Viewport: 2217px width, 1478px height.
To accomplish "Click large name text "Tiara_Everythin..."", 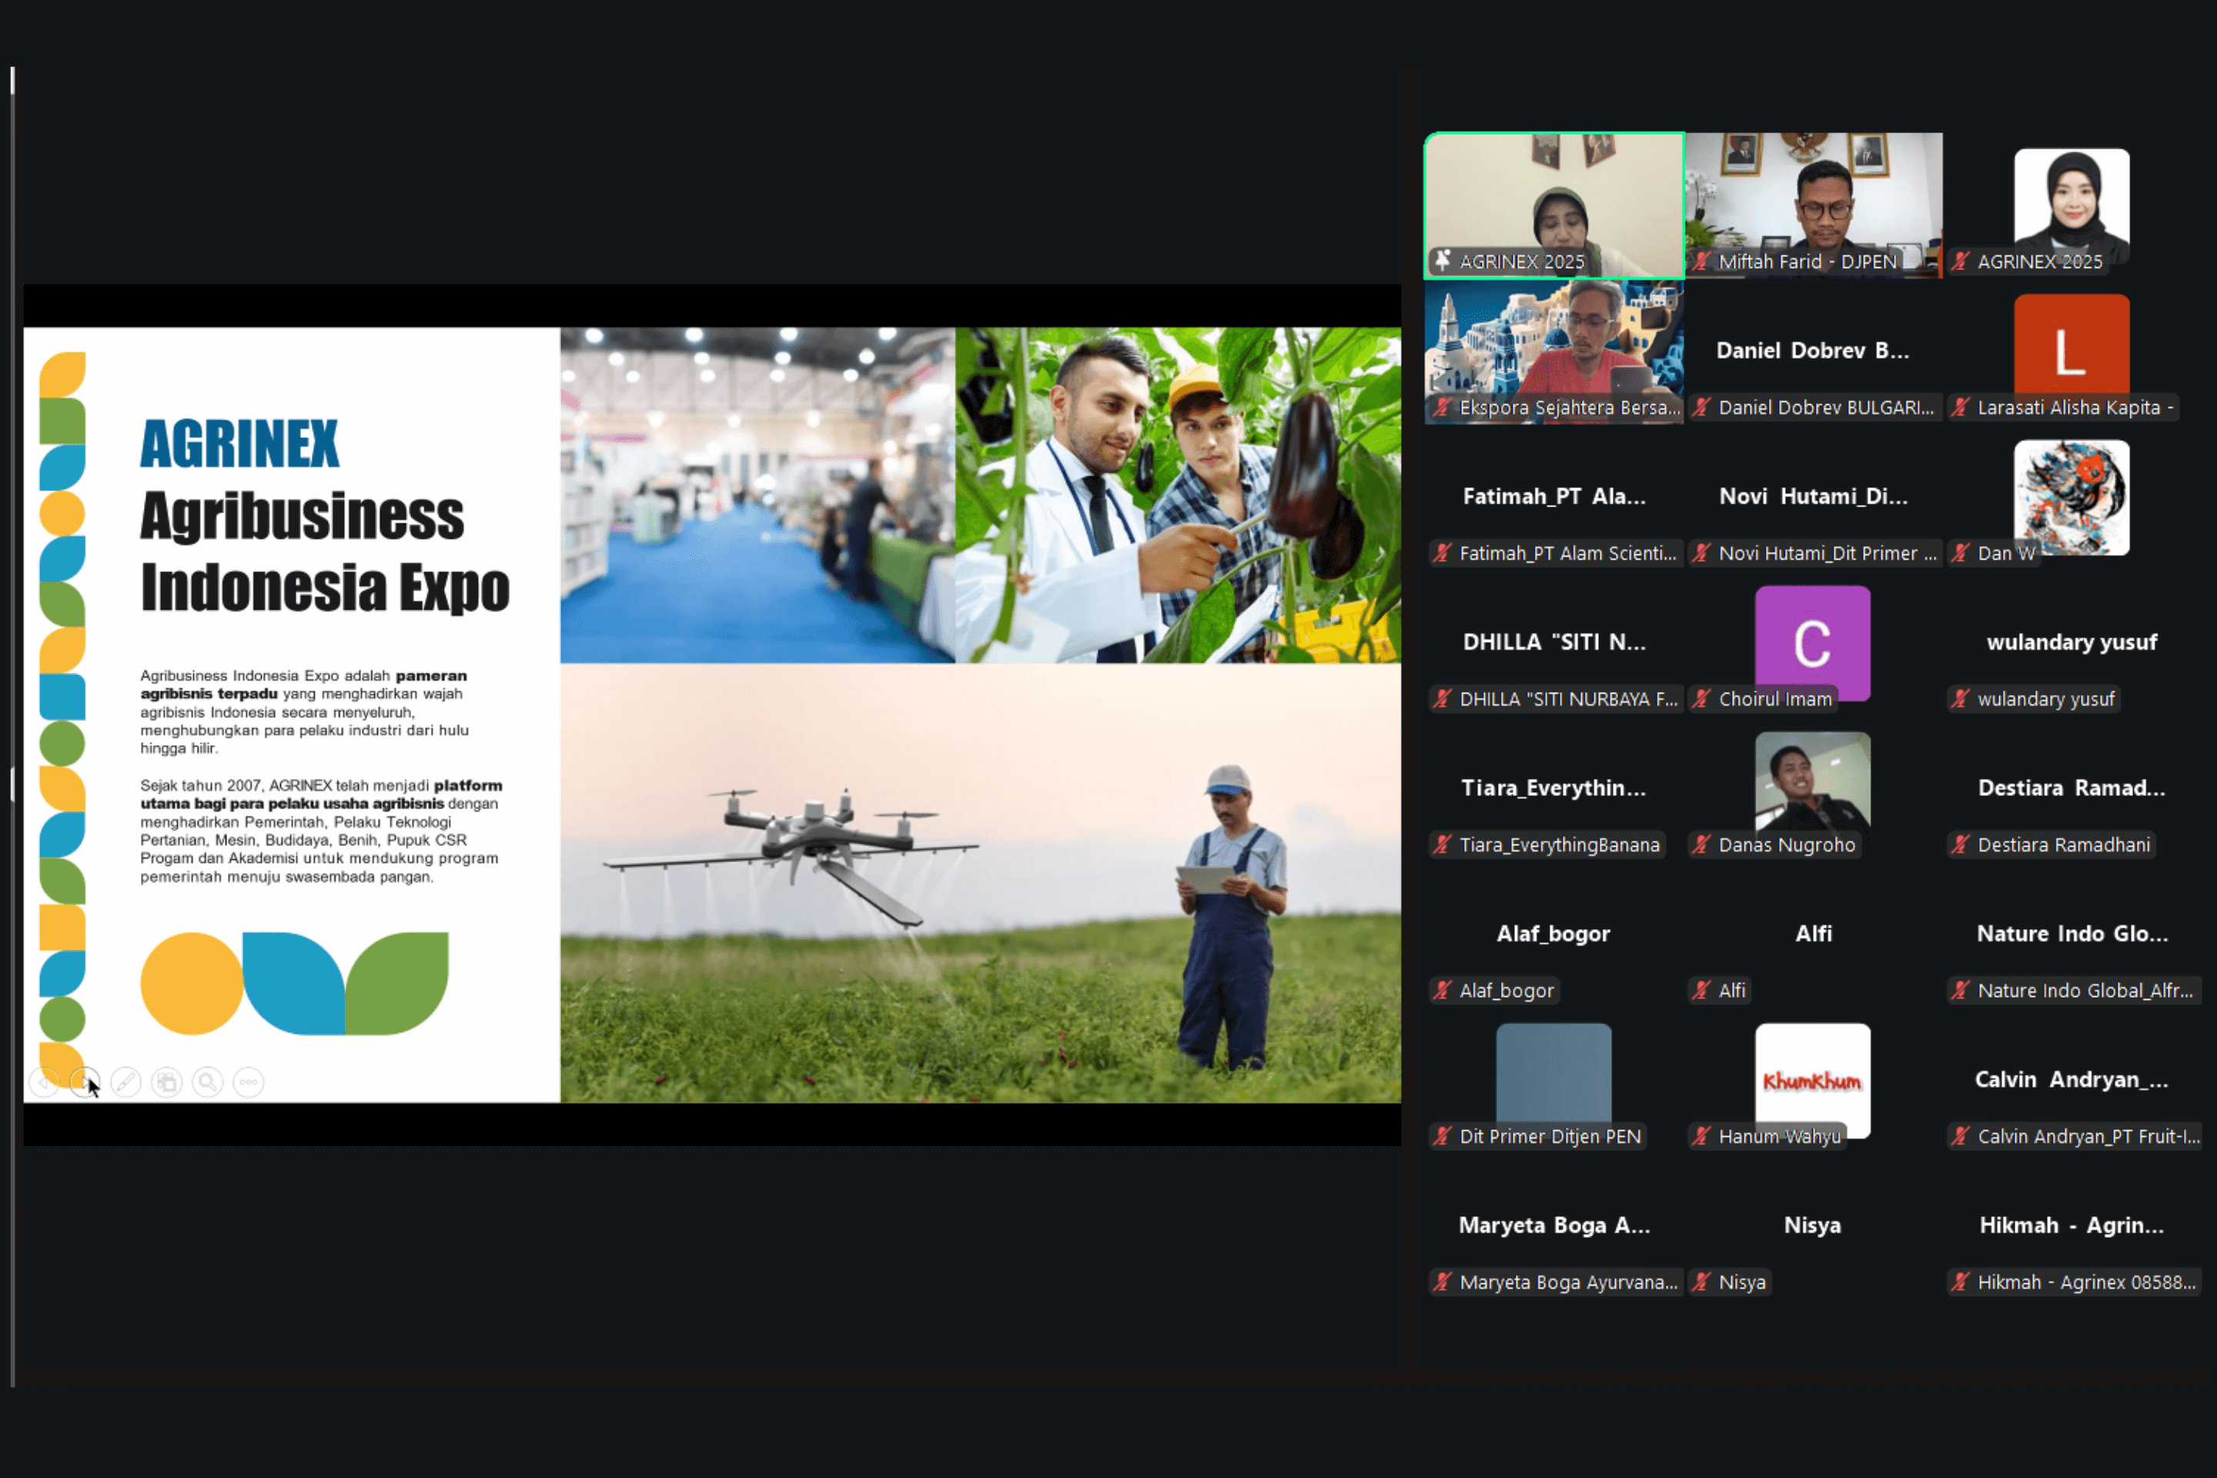I will click(x=1553, y=788).
